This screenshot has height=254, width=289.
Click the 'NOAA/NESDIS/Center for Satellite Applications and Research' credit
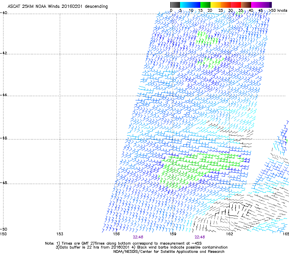169,252
